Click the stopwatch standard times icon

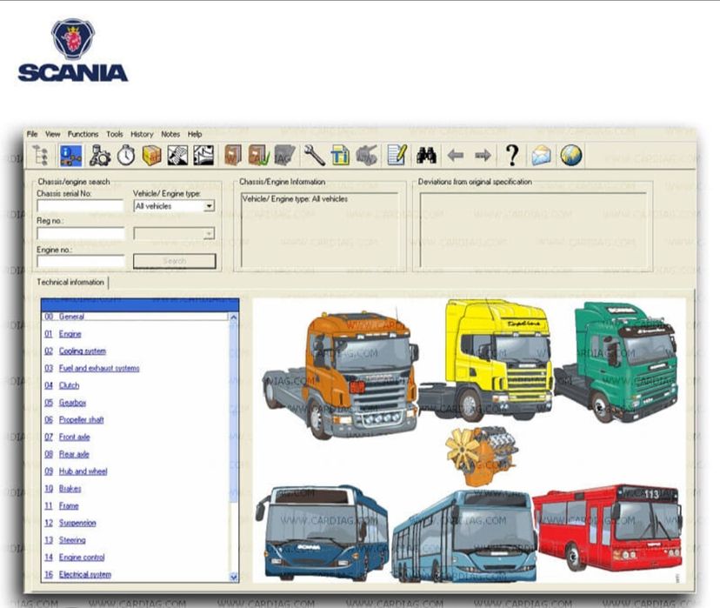126,155
